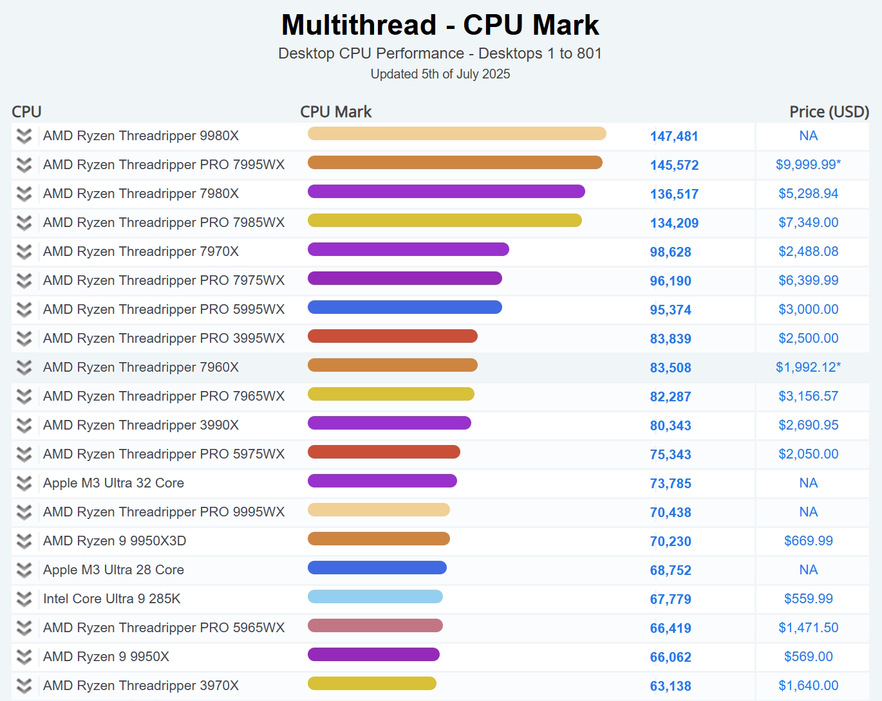This screenshot has height=701, width=882.
Task: Expand the Apple M3 Ultra 28 Core chevron
Action: 24,570
